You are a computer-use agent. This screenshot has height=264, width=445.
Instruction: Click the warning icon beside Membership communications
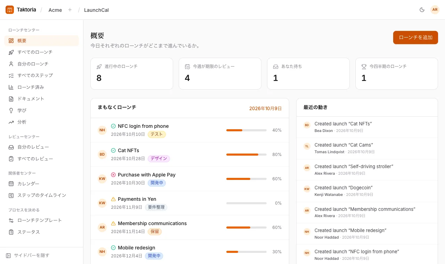[x=113, y=223]
